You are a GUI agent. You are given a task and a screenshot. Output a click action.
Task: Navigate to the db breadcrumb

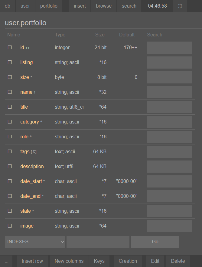point(8,6)
